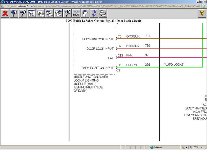Click the ORG/BLK wire label
Image resolution: width=207 pixels, height=150 pixels.
tap(133, 36)
